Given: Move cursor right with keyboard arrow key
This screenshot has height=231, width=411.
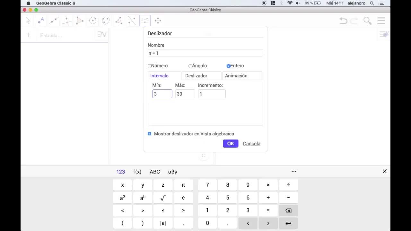Looking at the screenshot, I should click(268, 223).
